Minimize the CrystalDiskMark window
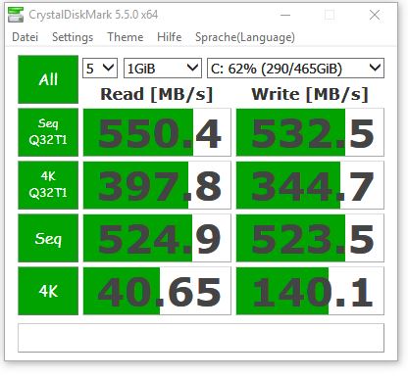Screen dimensions: 408x378 click(x=285, y=15)
